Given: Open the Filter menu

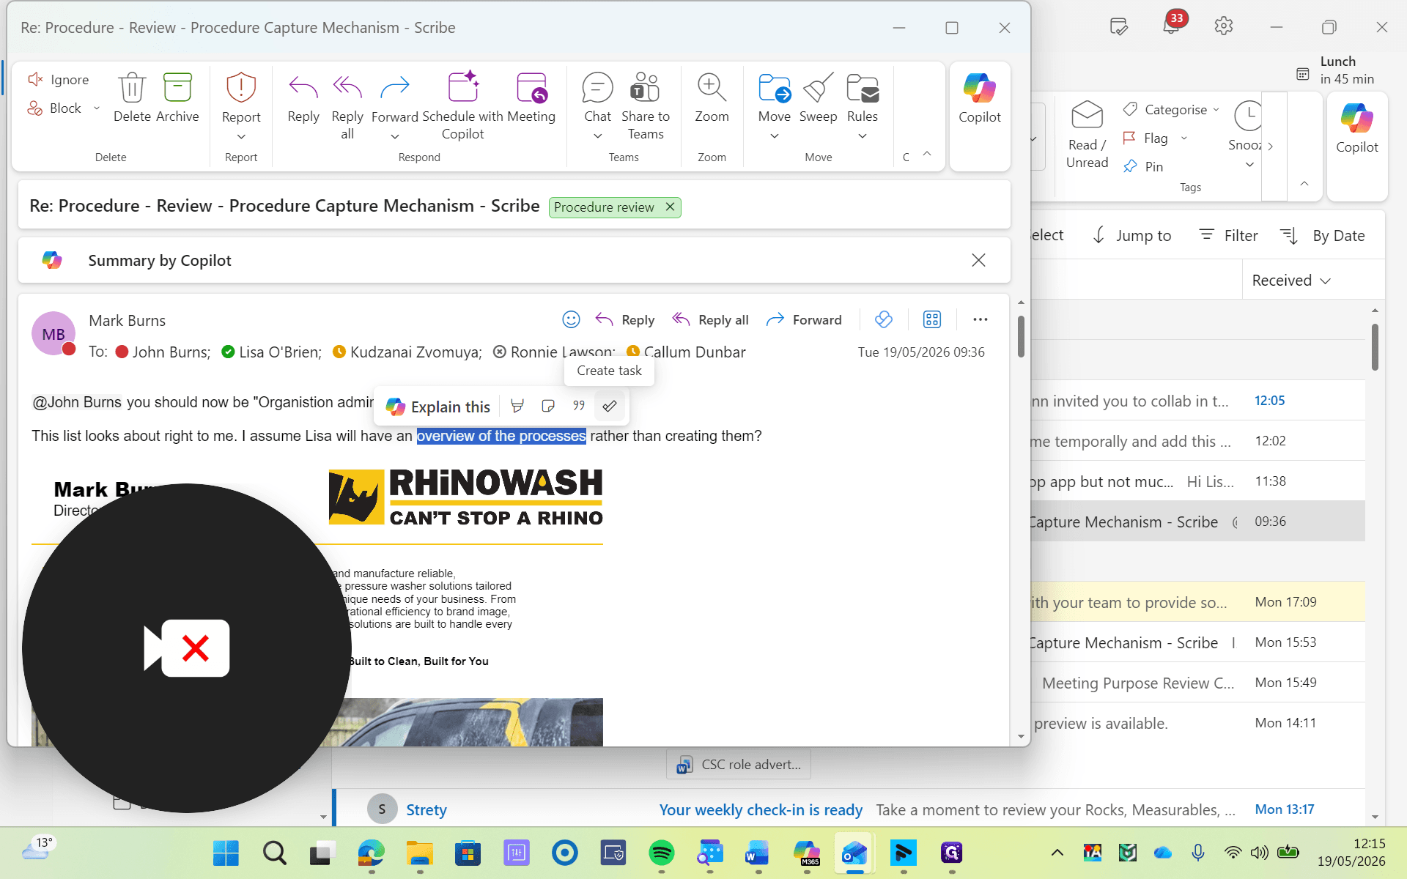Looking at the screenshot, I should (1229, 235).
